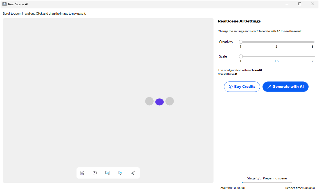Image resolution: width=319 pixels, height=194 pixels.
Task: Minimize the Real Scene AI window
Action: click(x=287, y=4)
